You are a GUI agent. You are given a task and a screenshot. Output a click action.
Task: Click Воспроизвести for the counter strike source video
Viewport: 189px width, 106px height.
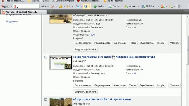pyautogui.click(x=83, y=43)
